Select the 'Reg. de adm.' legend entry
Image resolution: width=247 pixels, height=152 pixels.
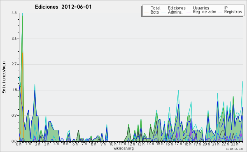(205, 12)
